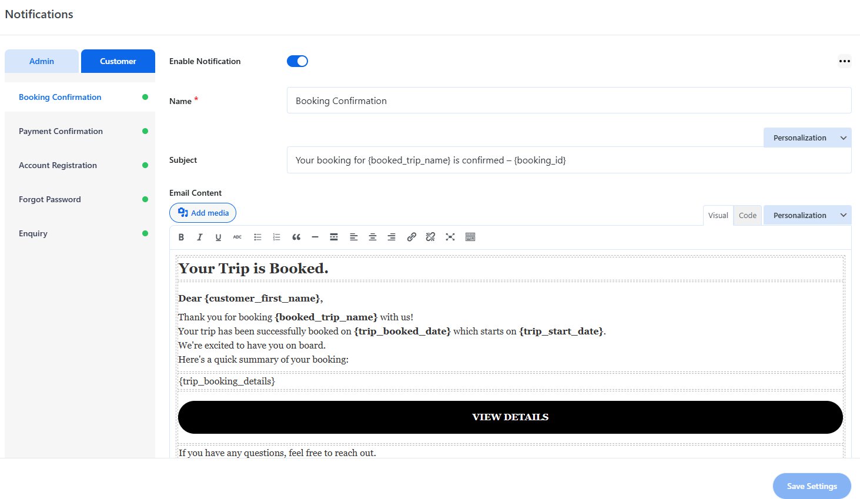
Task: Click the strikethrough formatting icon
Action: [x=237, y=237]
